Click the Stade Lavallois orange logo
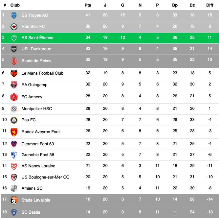219x218 pixels. coord(14,200)
